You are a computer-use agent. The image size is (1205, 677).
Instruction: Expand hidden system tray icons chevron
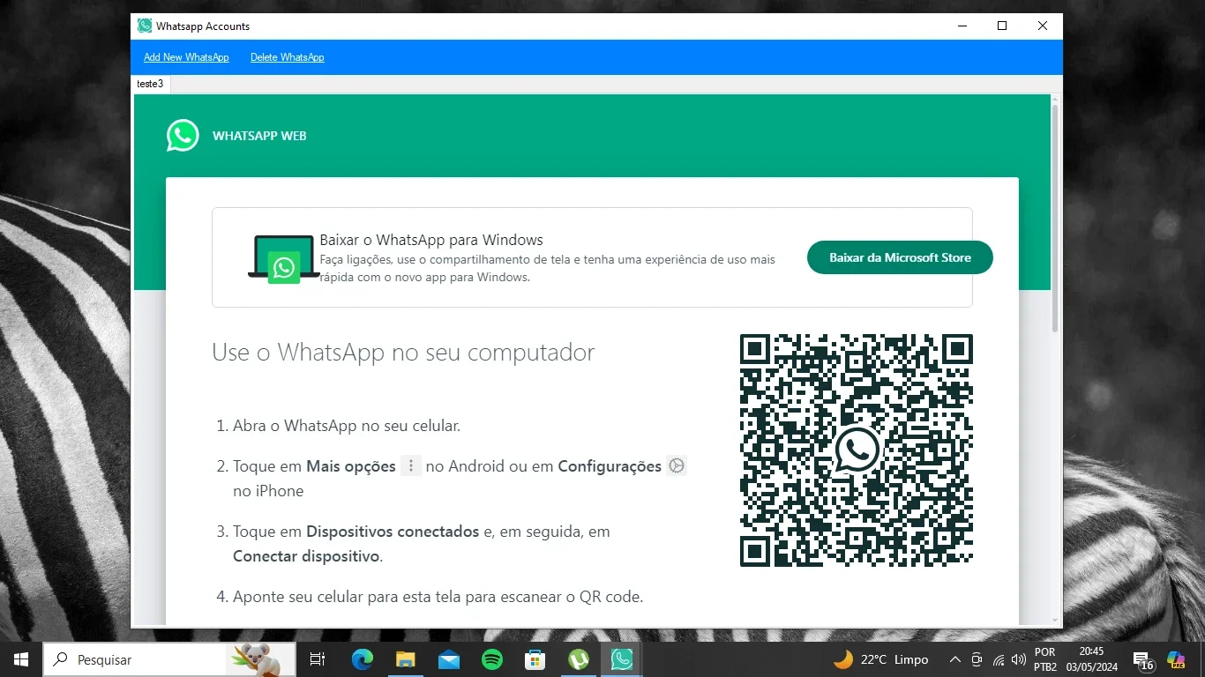[954, 659]
